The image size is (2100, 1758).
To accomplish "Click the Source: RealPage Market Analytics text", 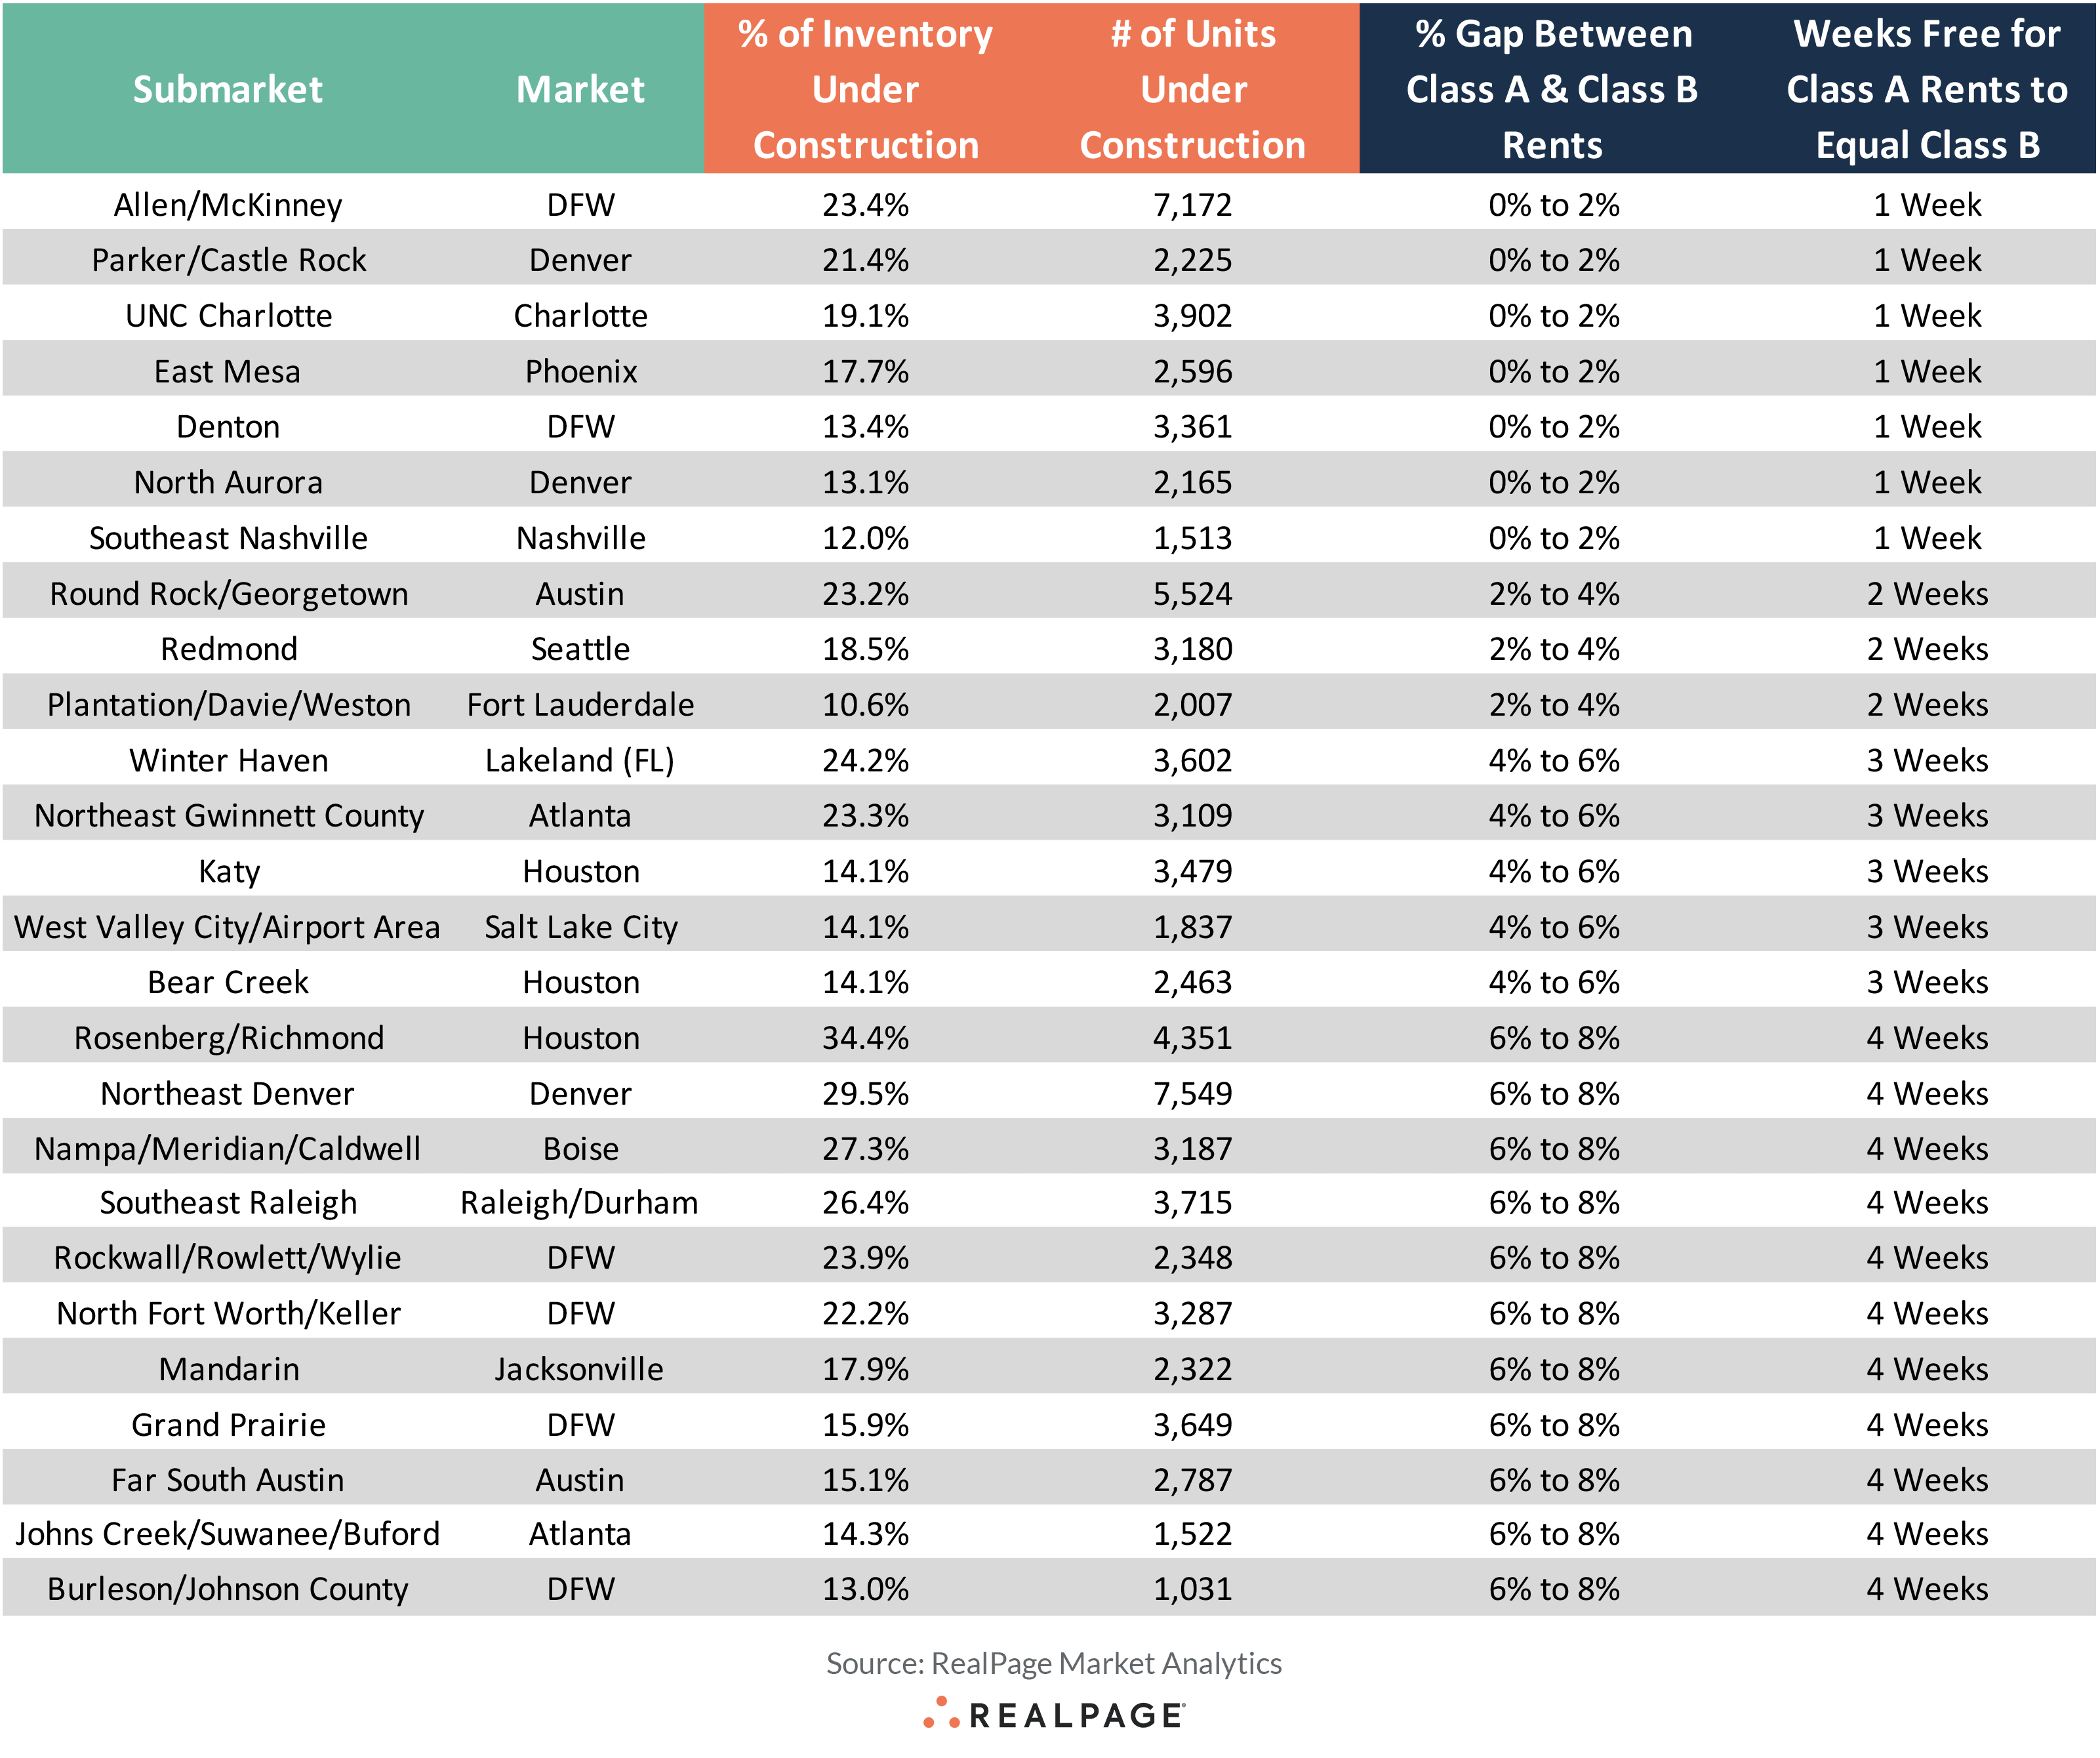I will (1054, 1663).
